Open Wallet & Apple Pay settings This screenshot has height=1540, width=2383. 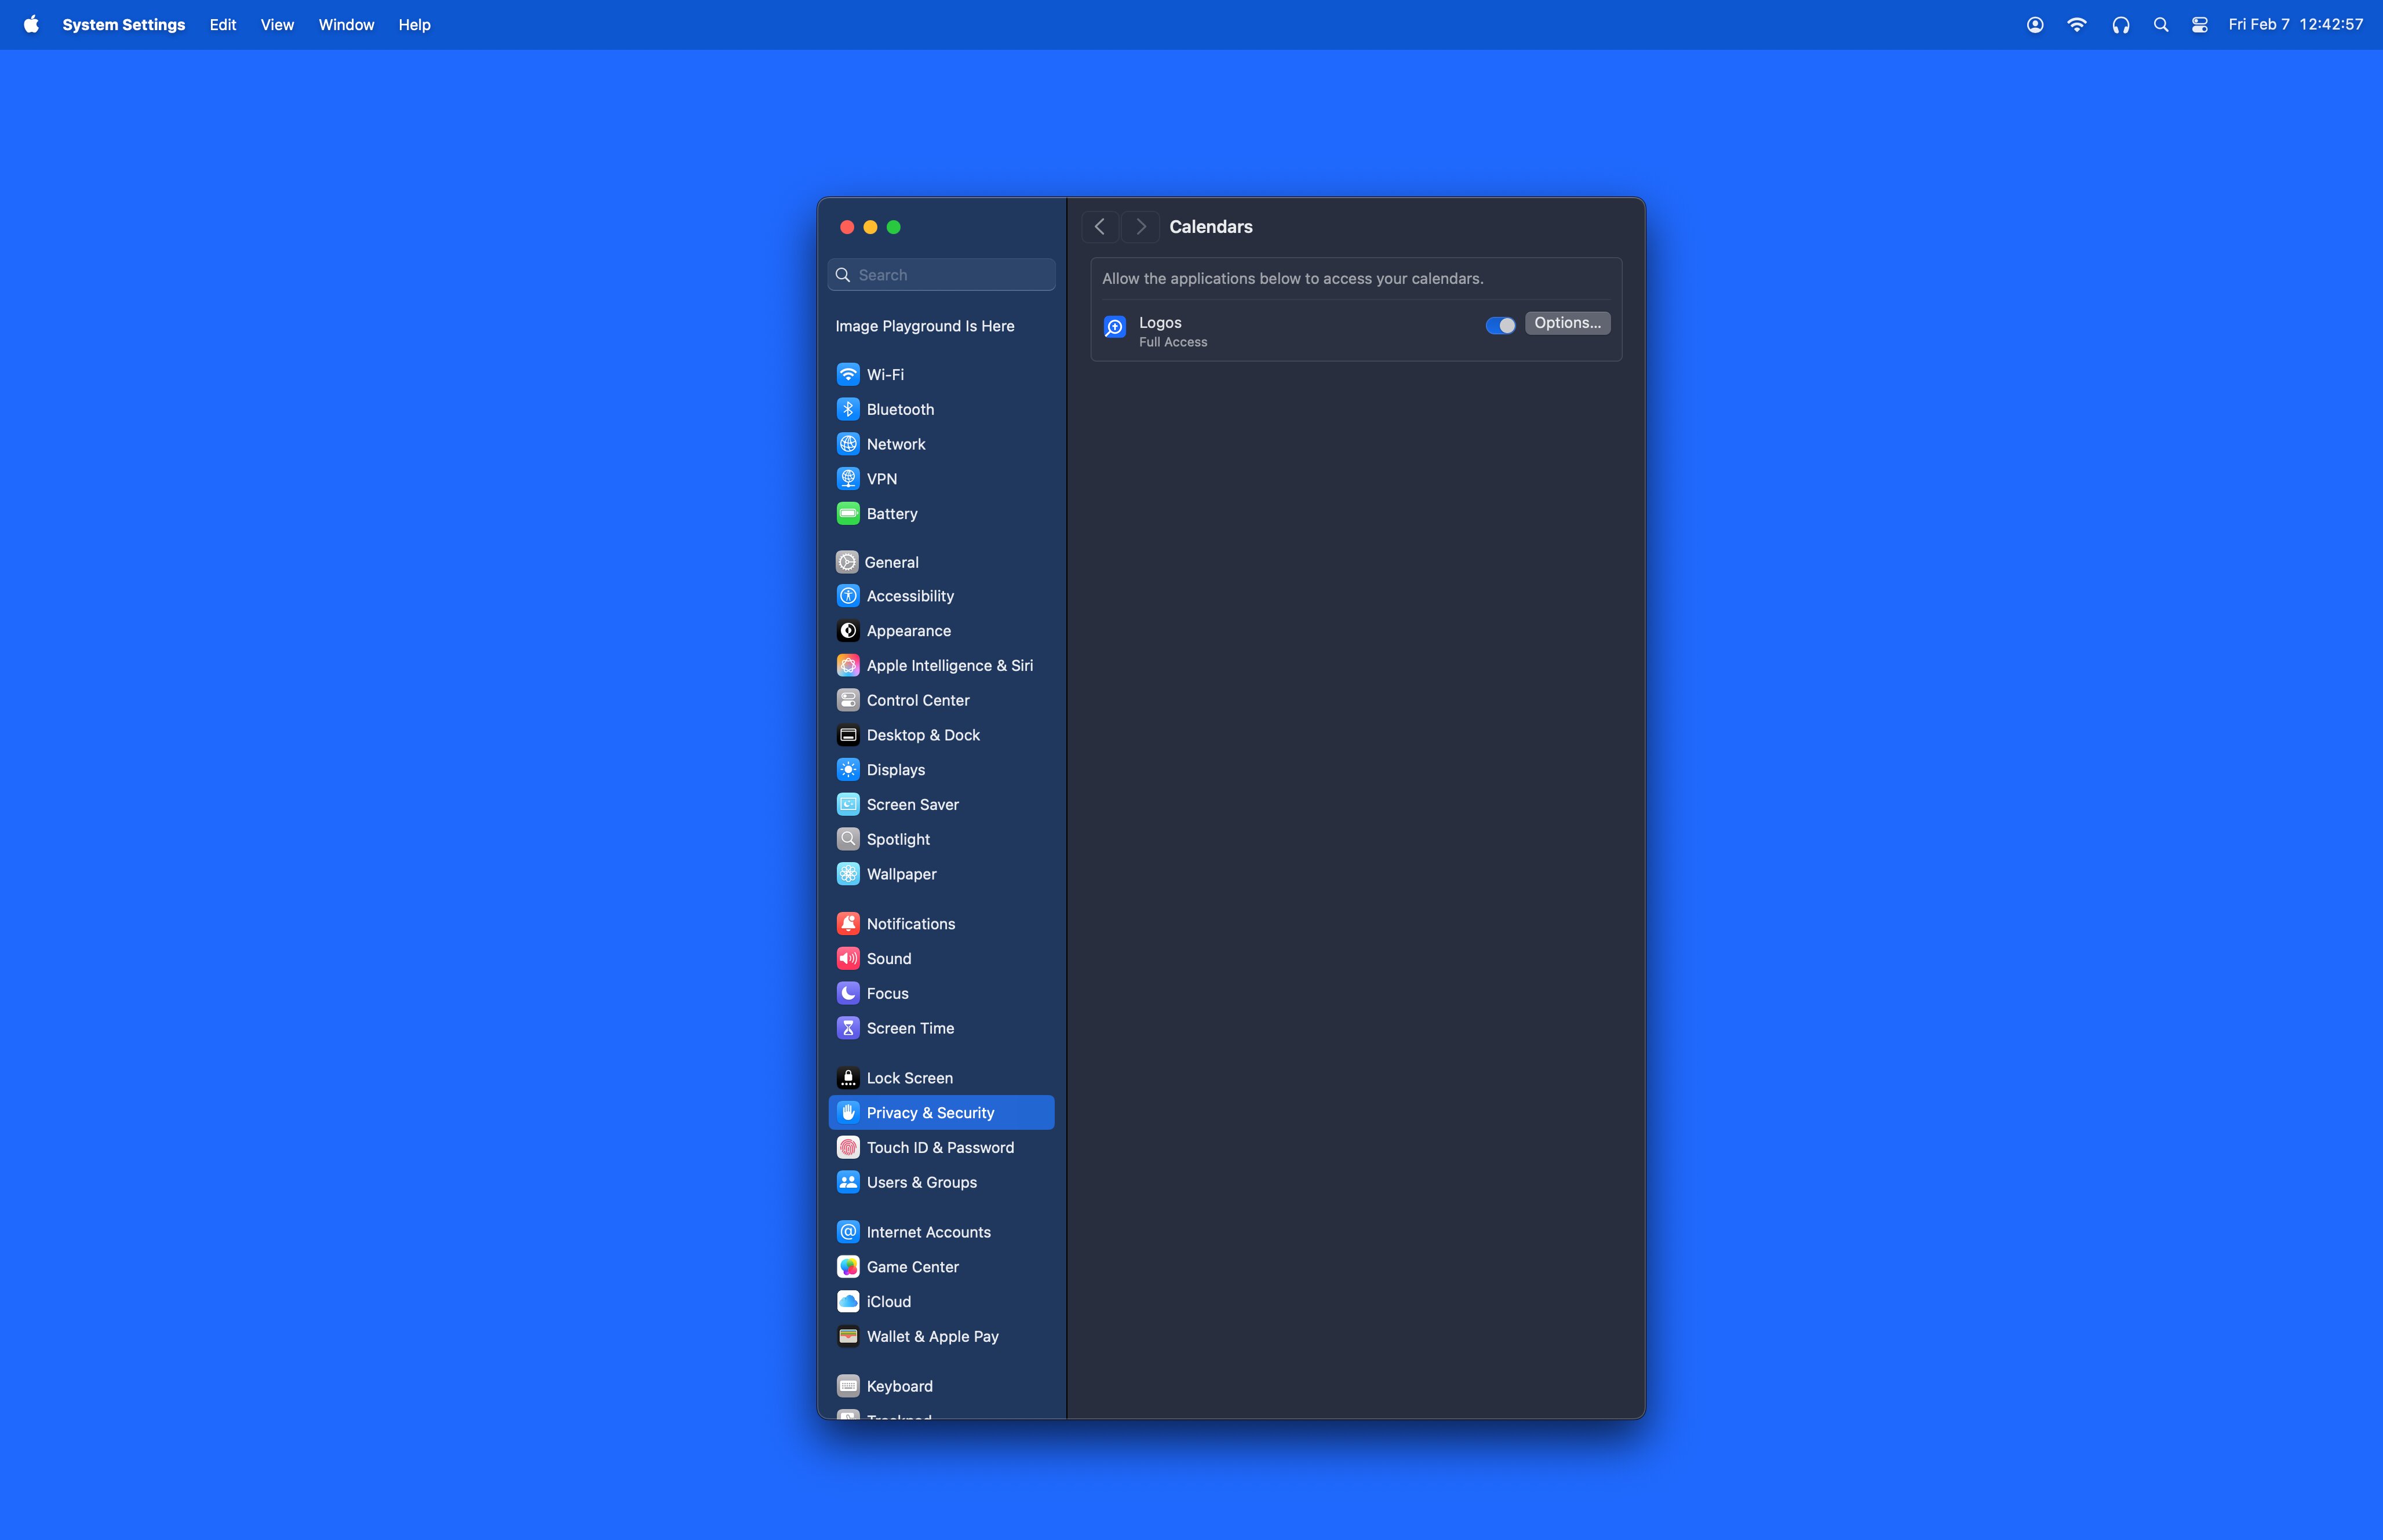point(941,1336)
